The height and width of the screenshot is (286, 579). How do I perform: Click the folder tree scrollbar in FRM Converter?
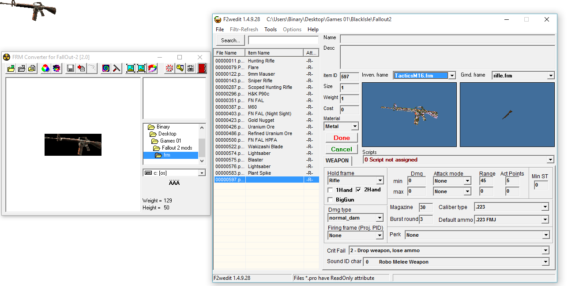(x=202, y=144)
